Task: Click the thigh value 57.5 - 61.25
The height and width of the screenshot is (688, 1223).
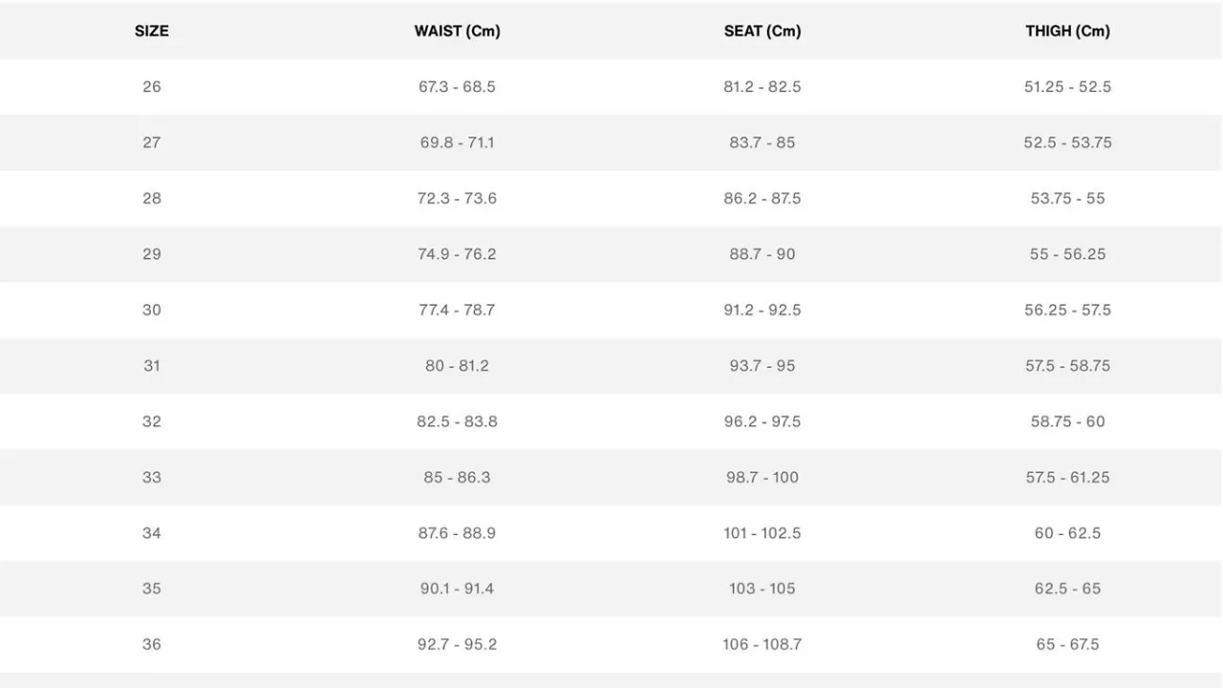Action: [x=1067, y=477]
